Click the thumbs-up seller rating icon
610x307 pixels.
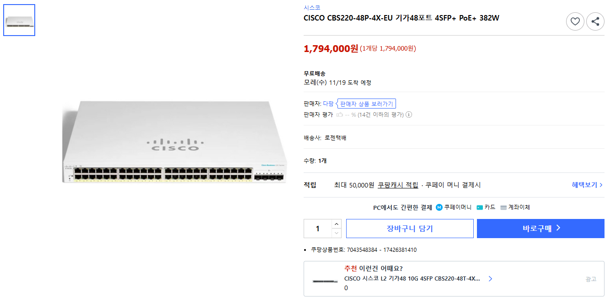tap(340, 114)
